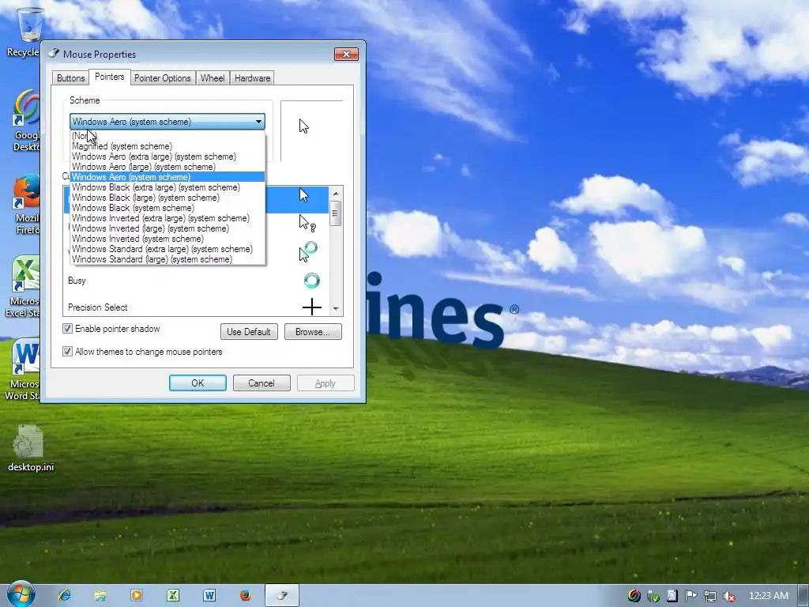Click the pointer list scroll up arrow
The height and width of the screenshot is (607, 809).
coord(336,194)
